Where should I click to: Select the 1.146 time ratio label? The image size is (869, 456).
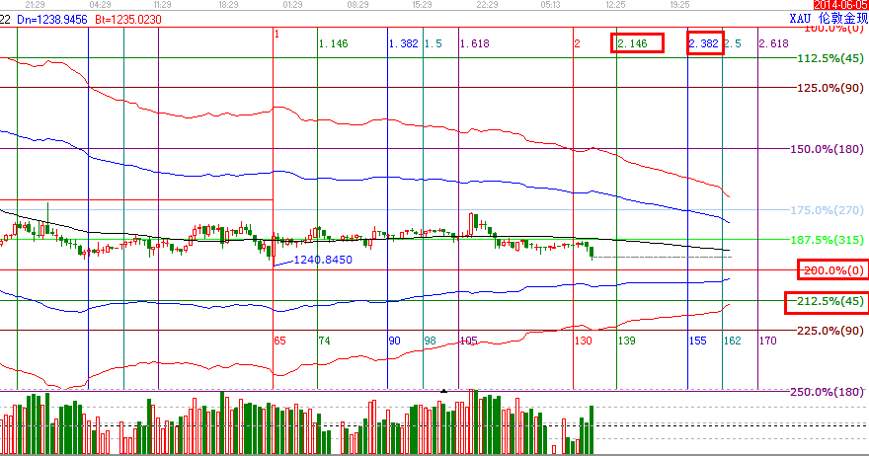pyautogui.click(x=334, y=43)
